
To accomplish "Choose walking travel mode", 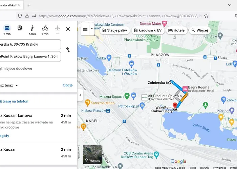I will coord(32,28).
